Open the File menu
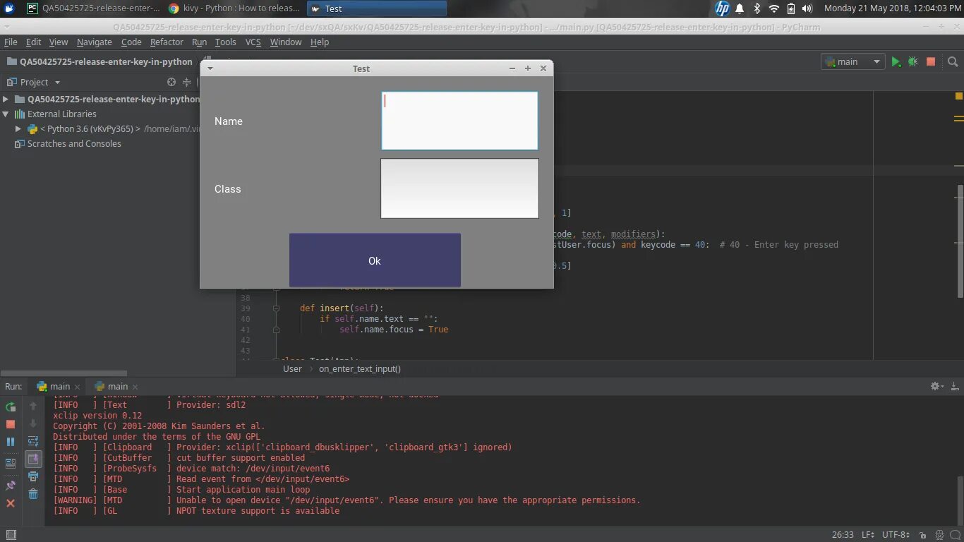 [11, 42]
